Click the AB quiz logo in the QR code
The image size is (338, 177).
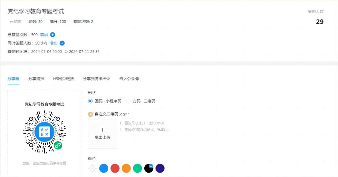tap(44, 132)
